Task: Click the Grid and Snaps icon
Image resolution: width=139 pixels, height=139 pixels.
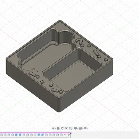Action: pos(80,128)
